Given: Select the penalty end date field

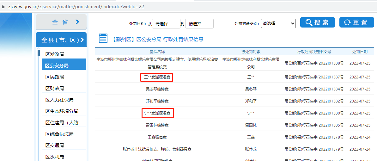Looking at the screenshot, I should point(199,24).
